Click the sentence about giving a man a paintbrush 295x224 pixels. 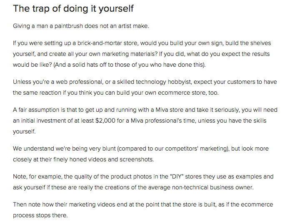tap(81, 26)
